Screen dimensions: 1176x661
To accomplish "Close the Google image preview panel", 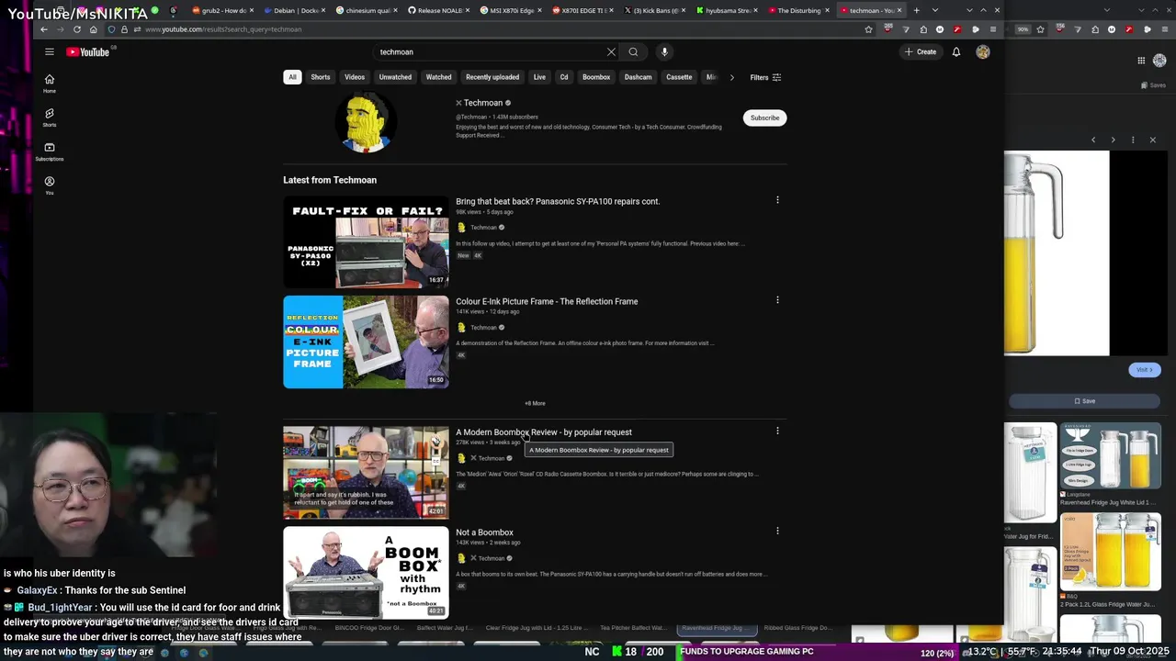I will 1152,140.
